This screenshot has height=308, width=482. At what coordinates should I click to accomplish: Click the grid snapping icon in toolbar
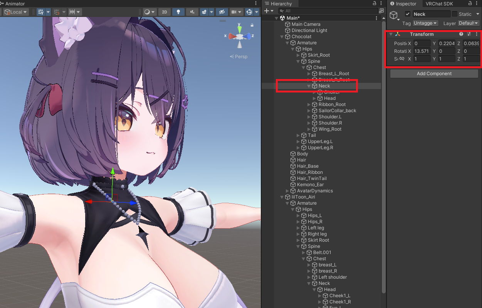(x=57, y=12)
